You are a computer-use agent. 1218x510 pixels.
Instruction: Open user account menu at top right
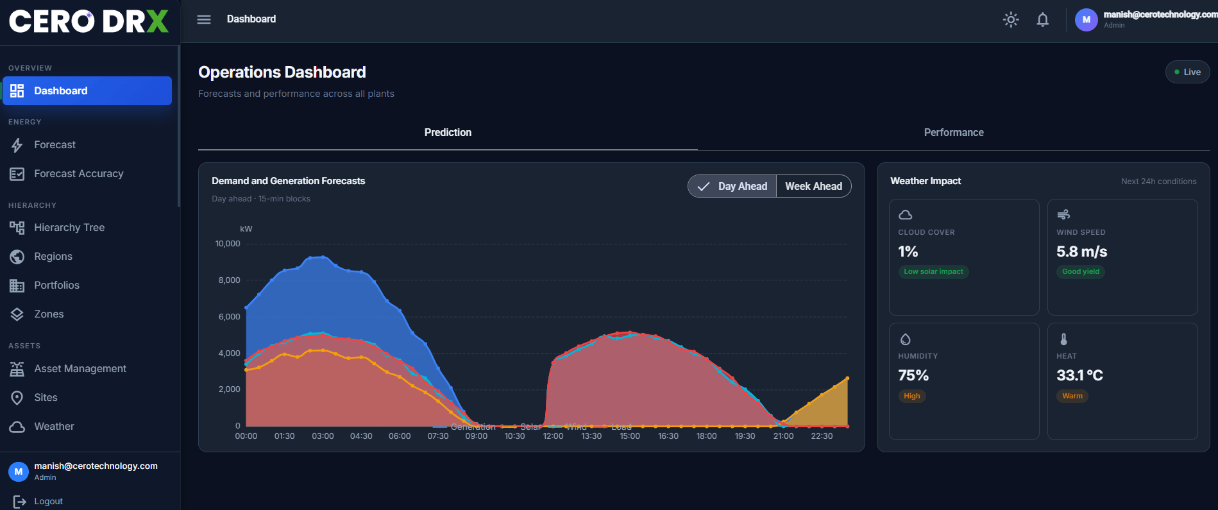tap(1145, 19)
